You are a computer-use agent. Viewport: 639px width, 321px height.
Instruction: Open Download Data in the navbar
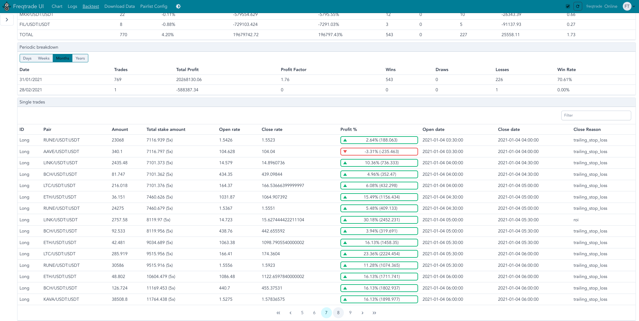pyautogui.click(x=120, y=6)
